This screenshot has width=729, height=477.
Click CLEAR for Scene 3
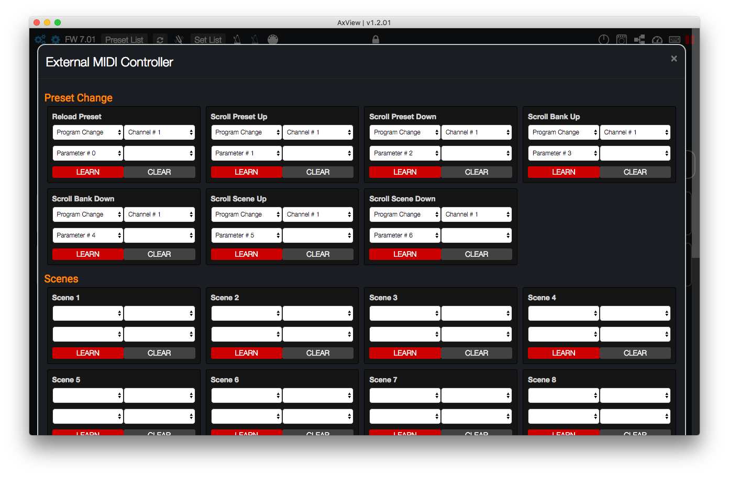477,353
